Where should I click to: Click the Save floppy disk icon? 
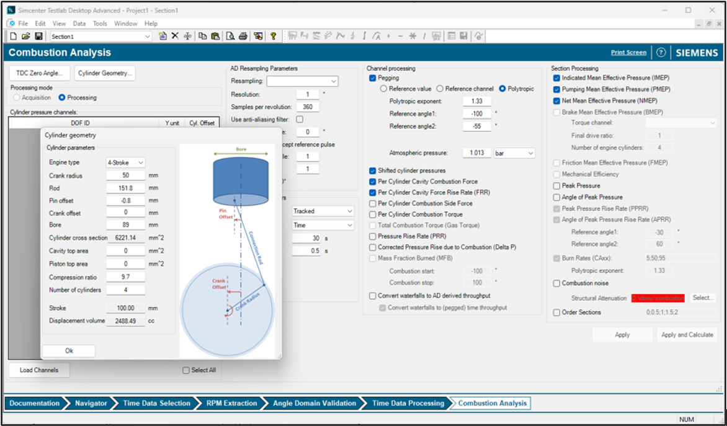click(39, 36)
